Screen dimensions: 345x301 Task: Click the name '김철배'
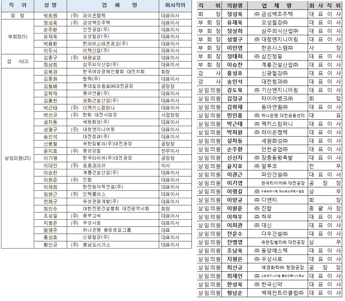point(50,86)
